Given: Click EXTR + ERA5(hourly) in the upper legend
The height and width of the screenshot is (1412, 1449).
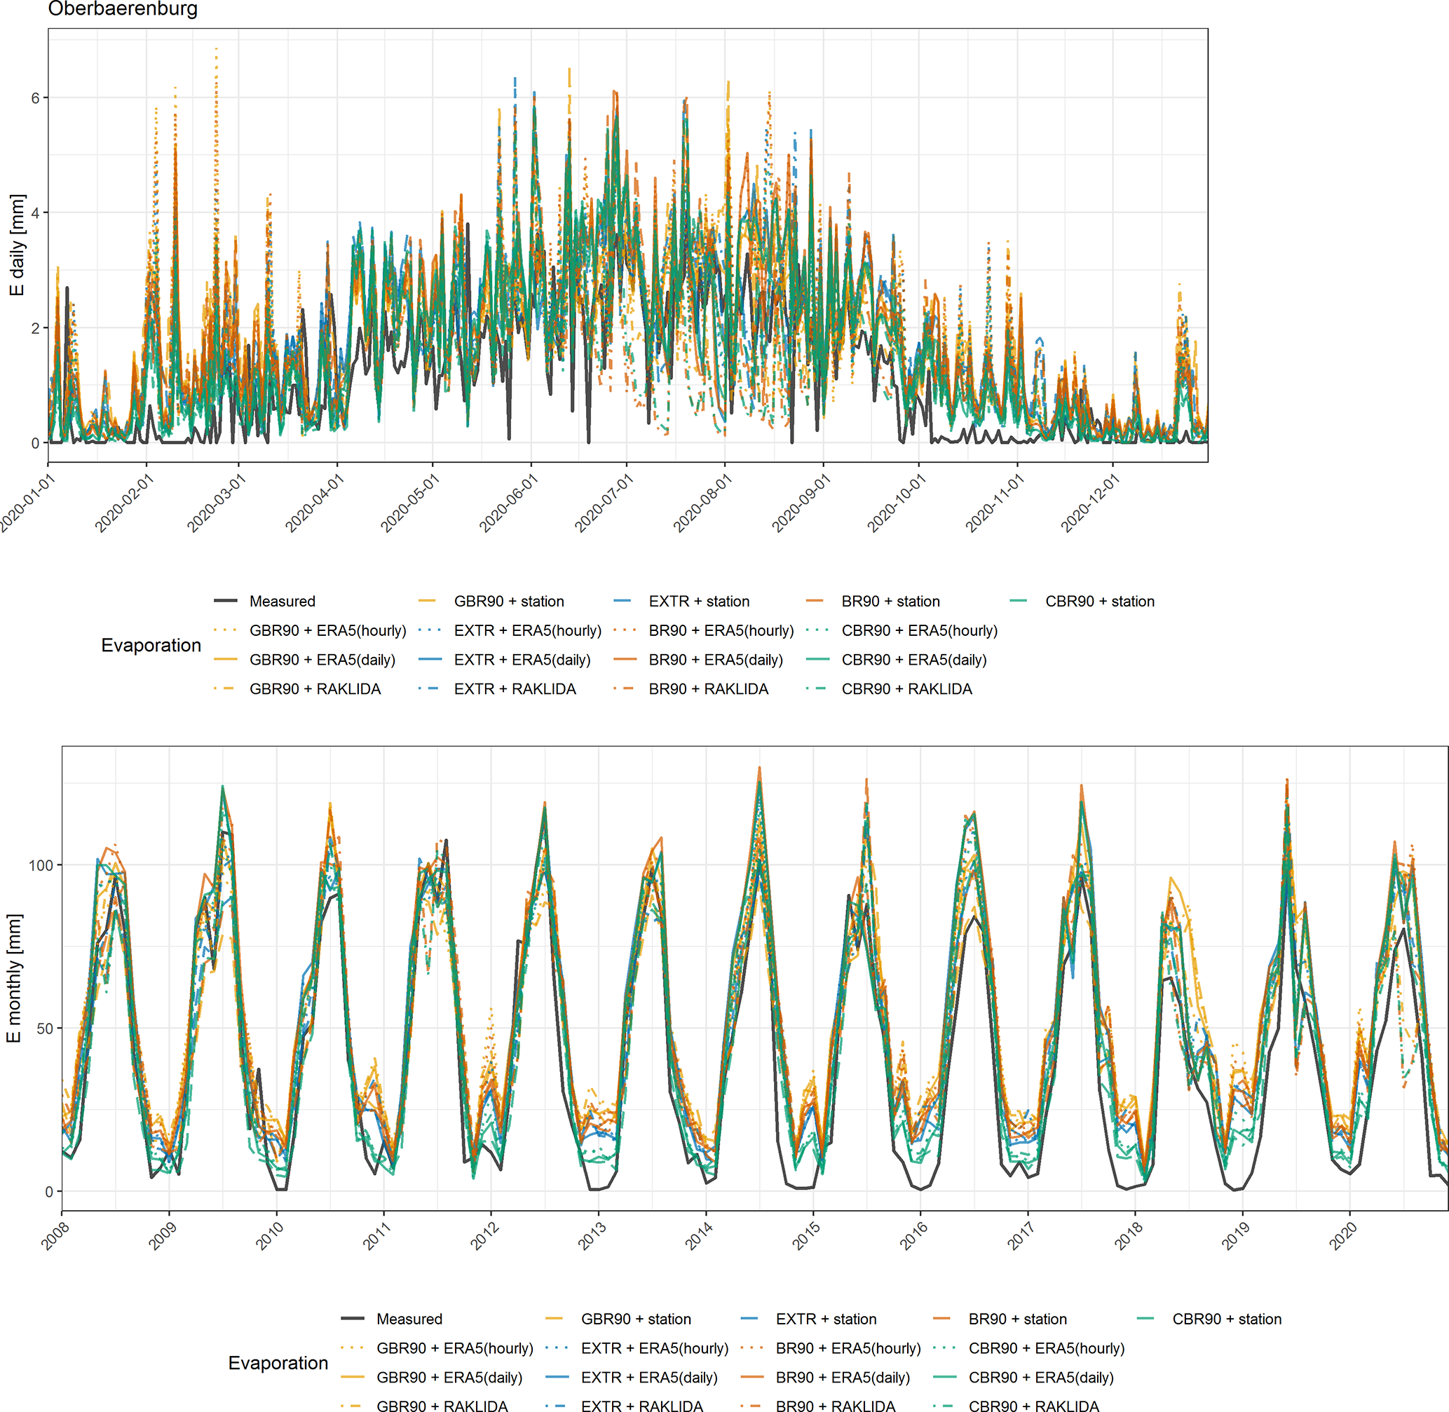Looking at the screenshot, I should 527,630.
